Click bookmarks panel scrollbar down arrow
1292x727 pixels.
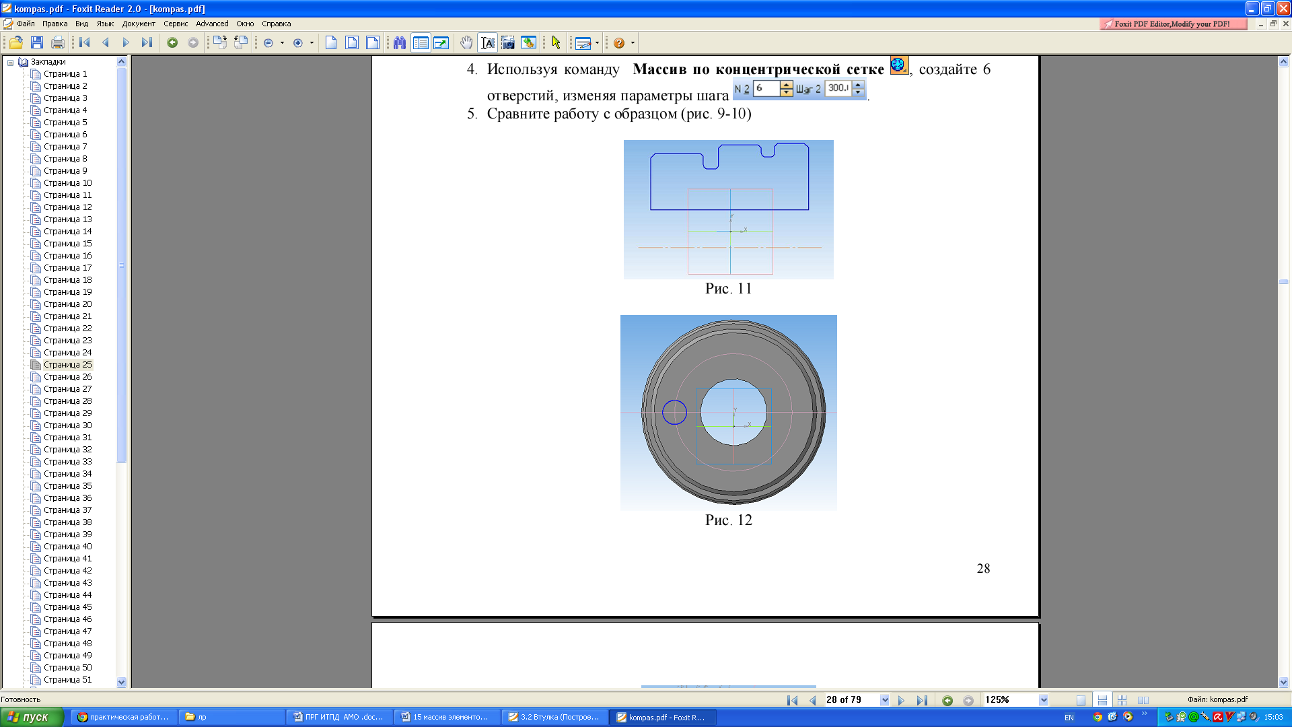point(122,682)
